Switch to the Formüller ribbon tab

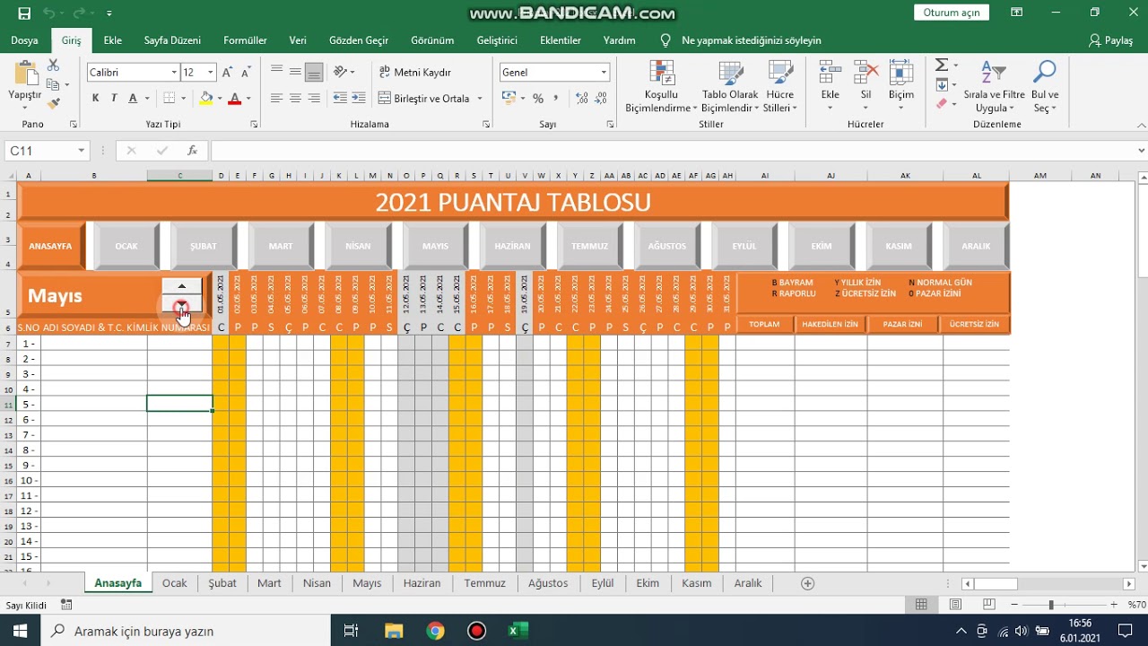(x=245, y=40)
